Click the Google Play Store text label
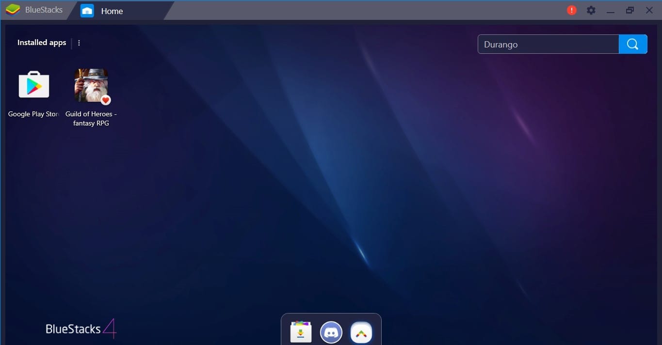 coord(33,114)
